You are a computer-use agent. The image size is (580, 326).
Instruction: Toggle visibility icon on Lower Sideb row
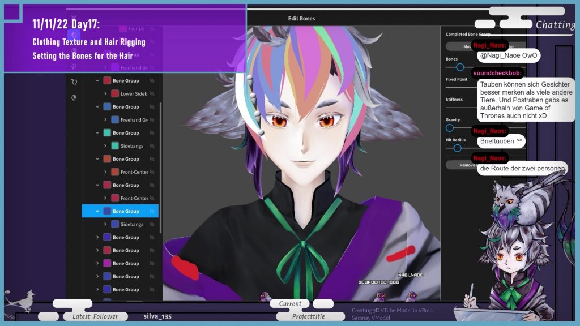152,94
